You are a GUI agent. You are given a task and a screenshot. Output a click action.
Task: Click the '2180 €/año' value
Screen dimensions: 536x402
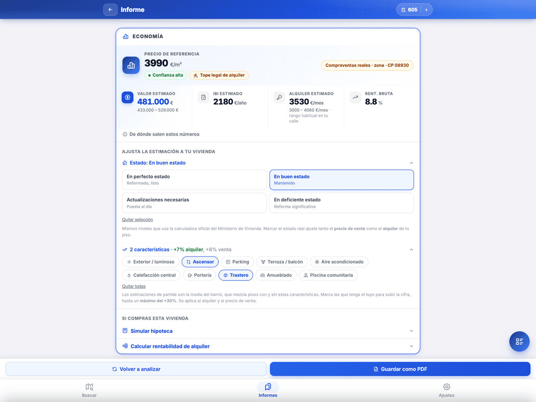click(230, 102)
